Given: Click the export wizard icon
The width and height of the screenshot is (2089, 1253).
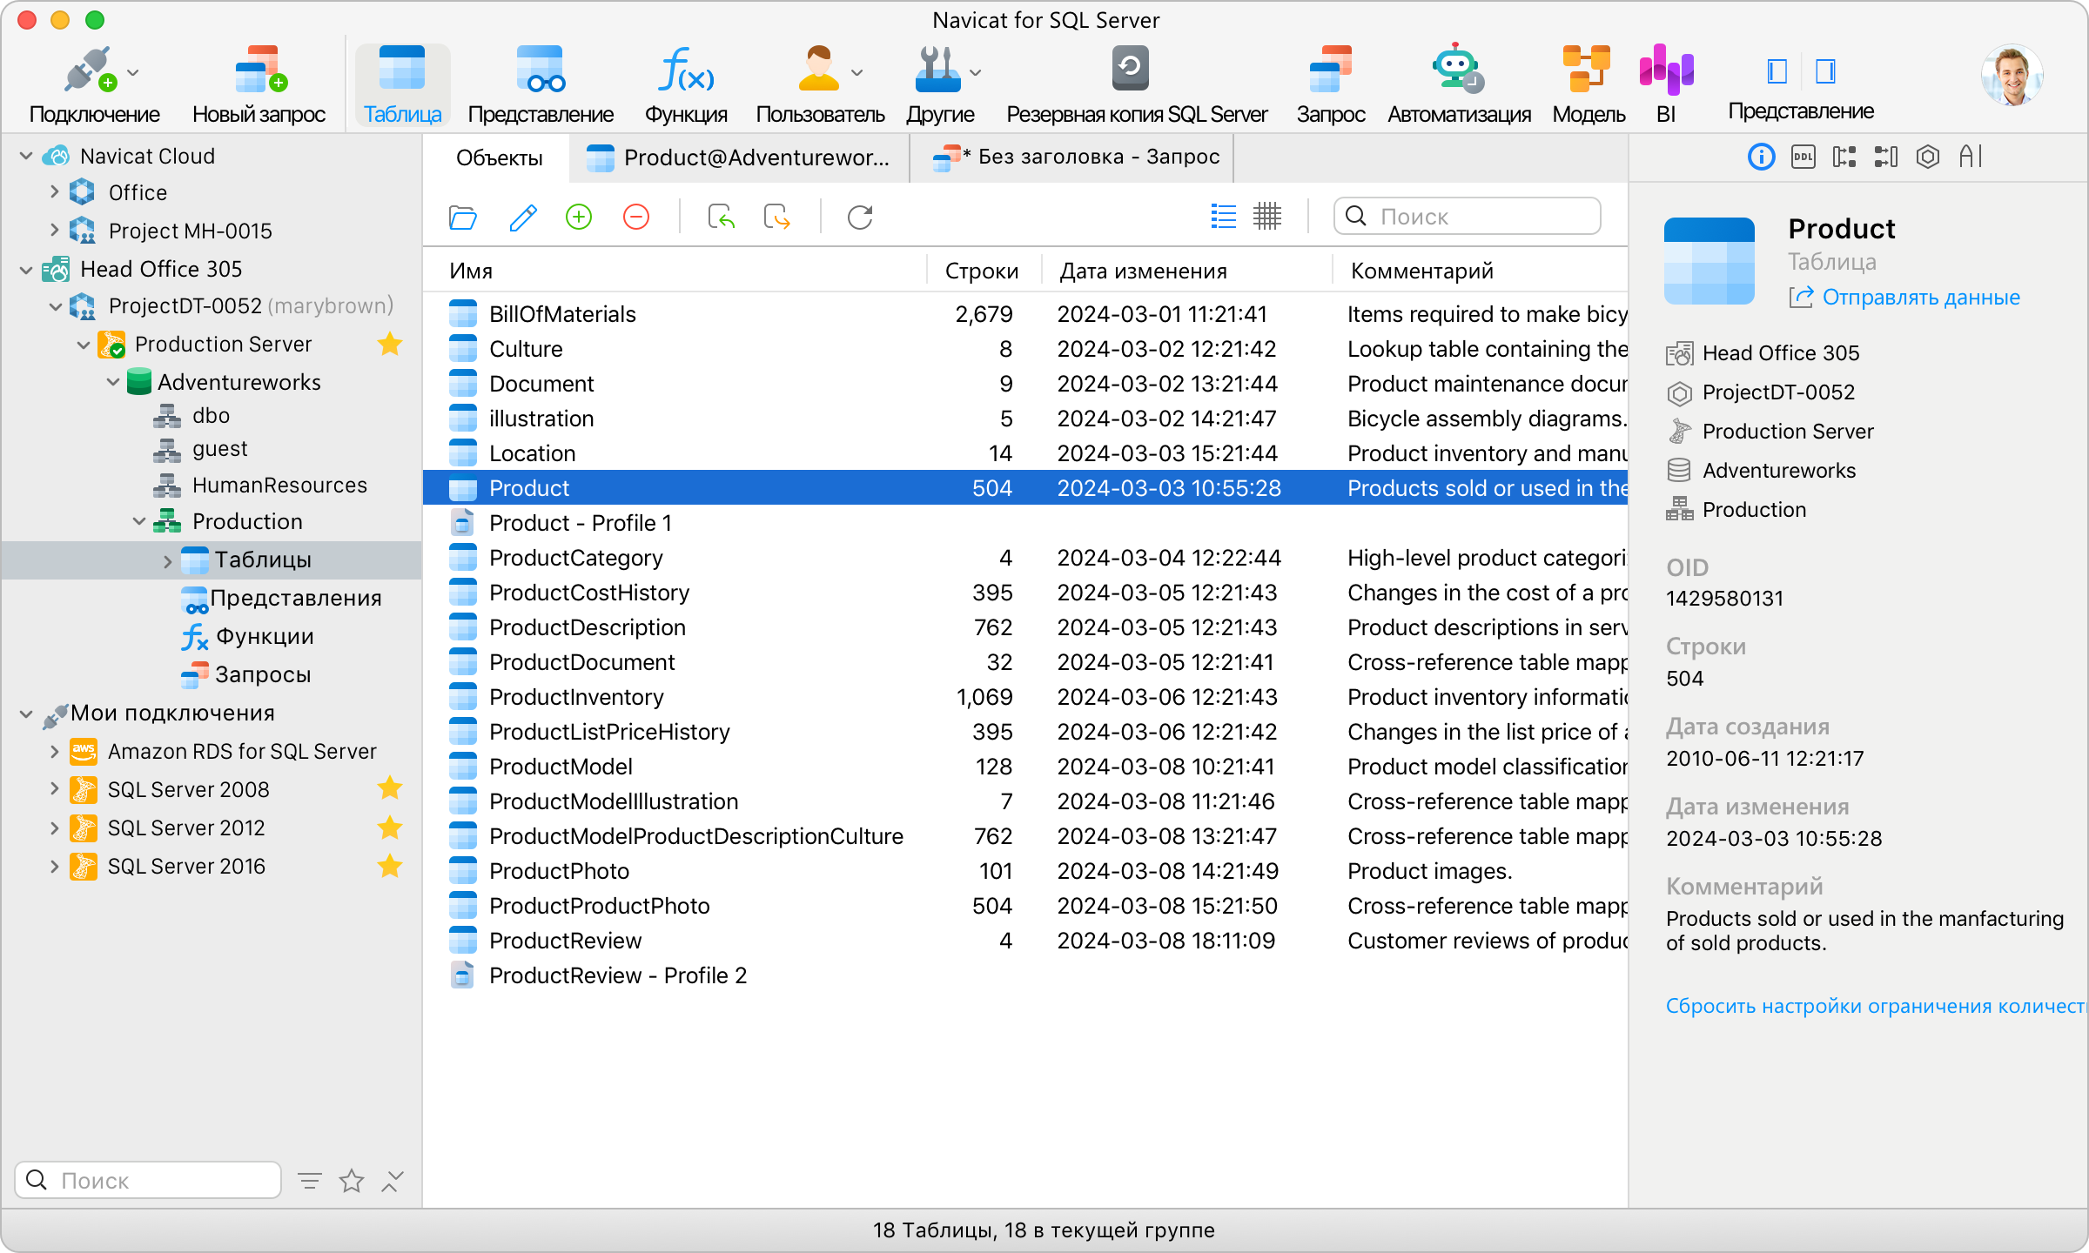Looking at the screenshot, I should click(x=776, y=217).
